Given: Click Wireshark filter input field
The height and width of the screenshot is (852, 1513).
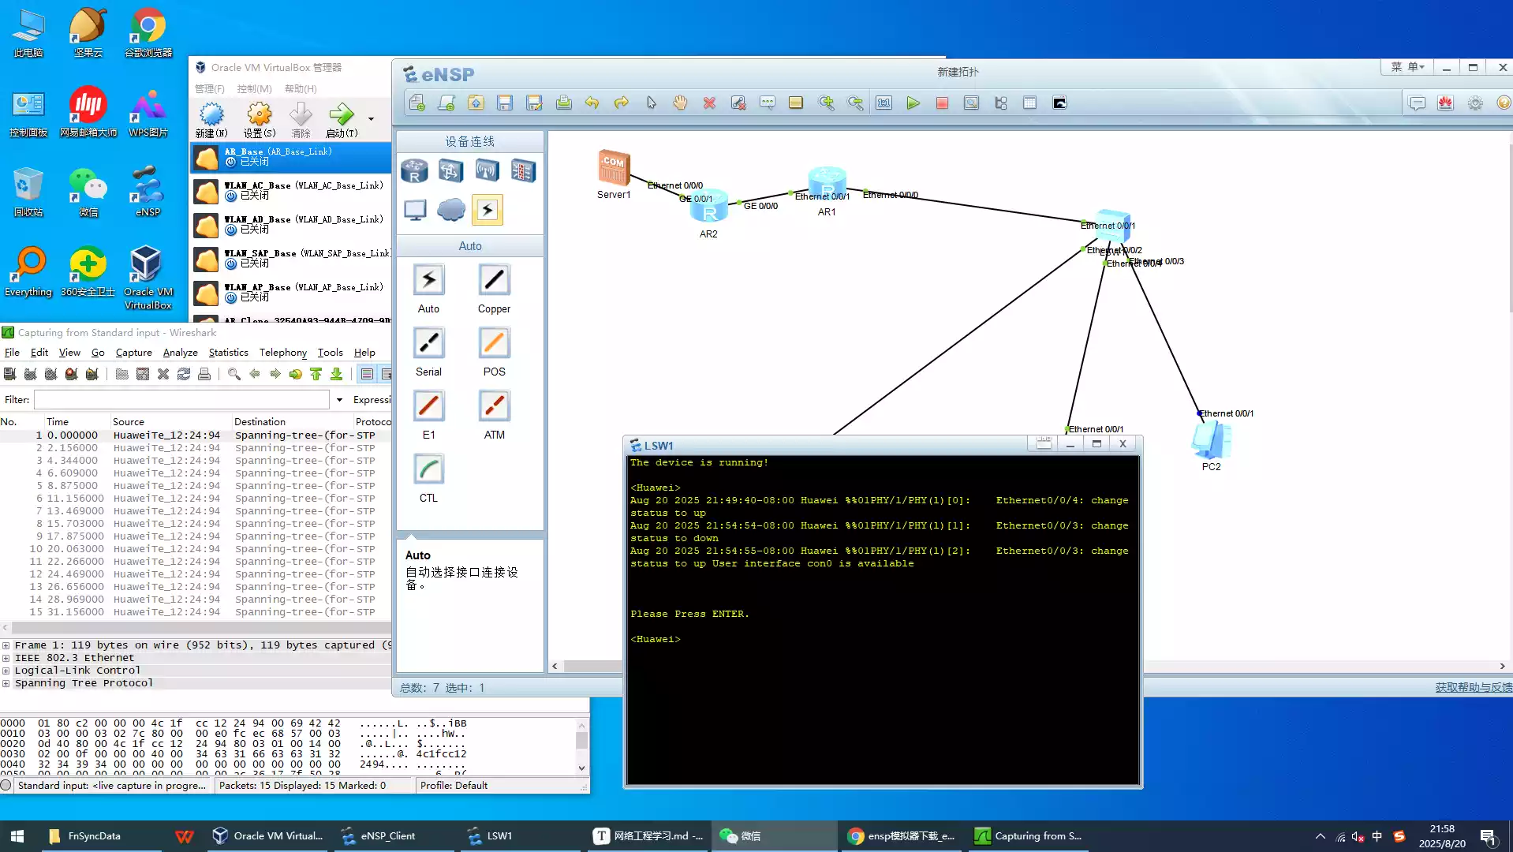Looking at the screenshot, I should (x=181, y=400).
